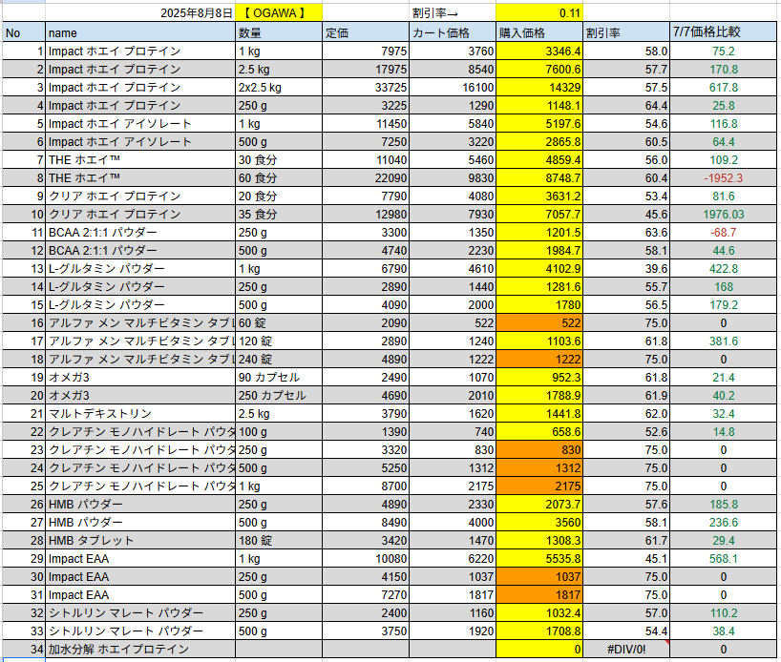The image size is (781, 662).
Task: Select purchase price 1780 in row 15
Action: click(538, 304)
